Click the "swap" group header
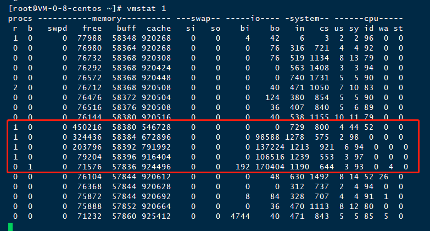This screenshot has width=430, height=231. coord(200,19)
